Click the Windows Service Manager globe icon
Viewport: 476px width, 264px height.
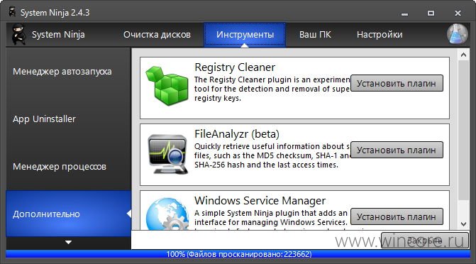click(167, 214)
